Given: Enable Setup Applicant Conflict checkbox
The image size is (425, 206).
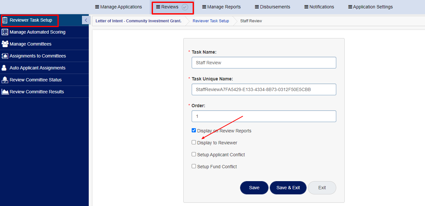Looking at the screenshot, I should click(194, 154).
